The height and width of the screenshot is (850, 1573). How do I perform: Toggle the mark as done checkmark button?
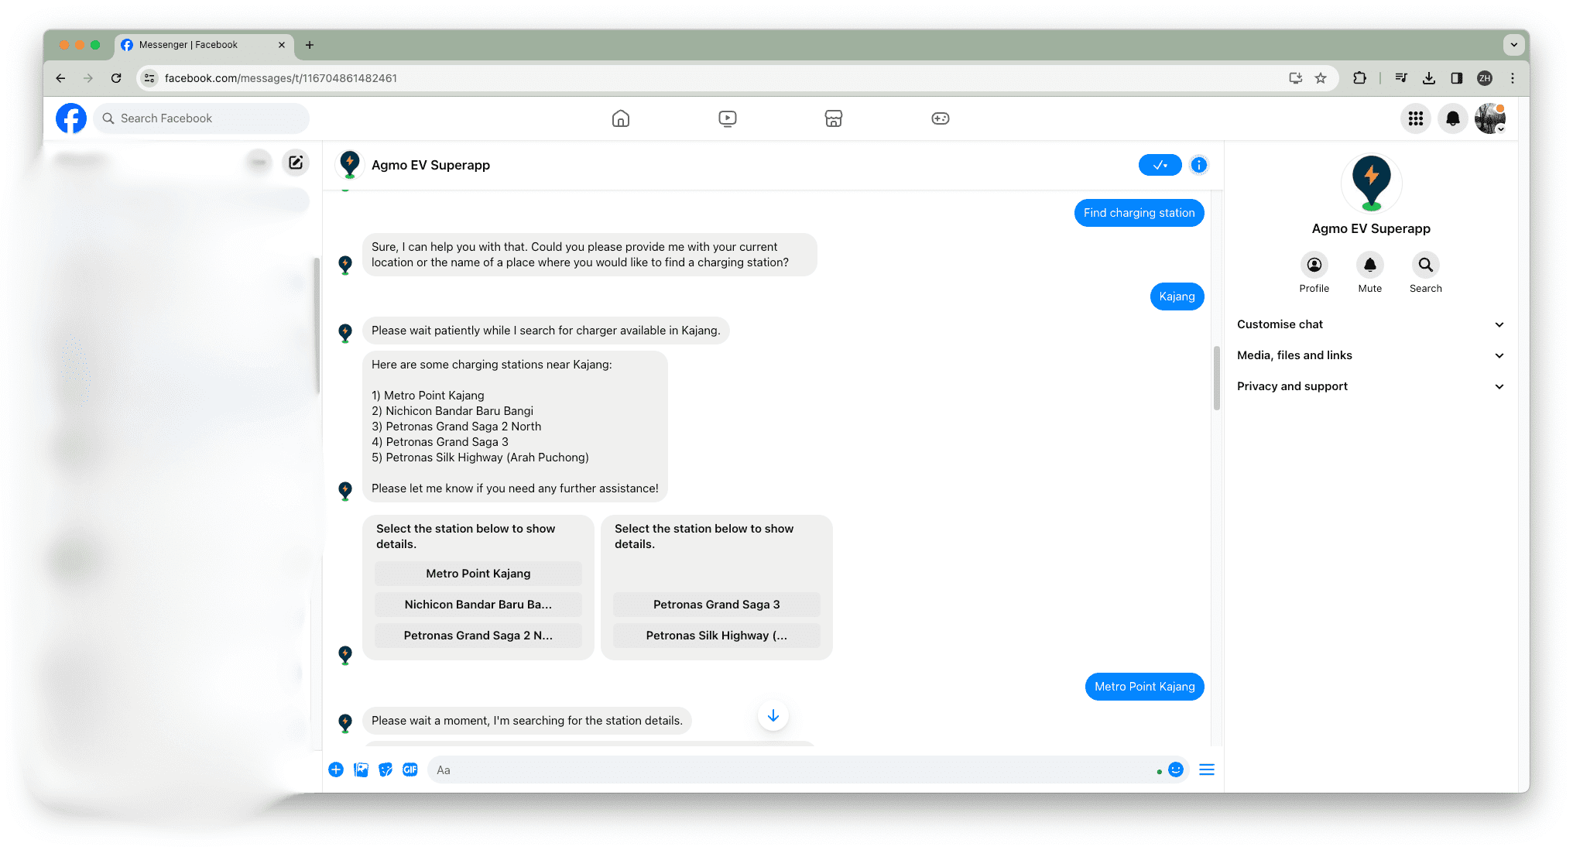pos(1160,165)
